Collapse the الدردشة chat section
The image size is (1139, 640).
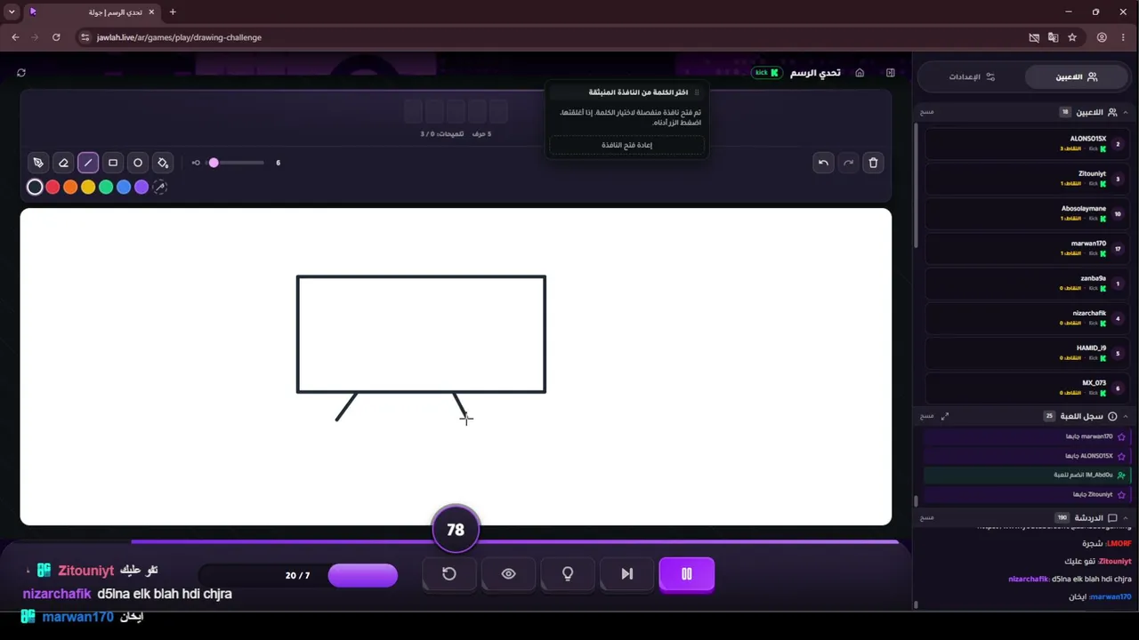coord(1126,517)
